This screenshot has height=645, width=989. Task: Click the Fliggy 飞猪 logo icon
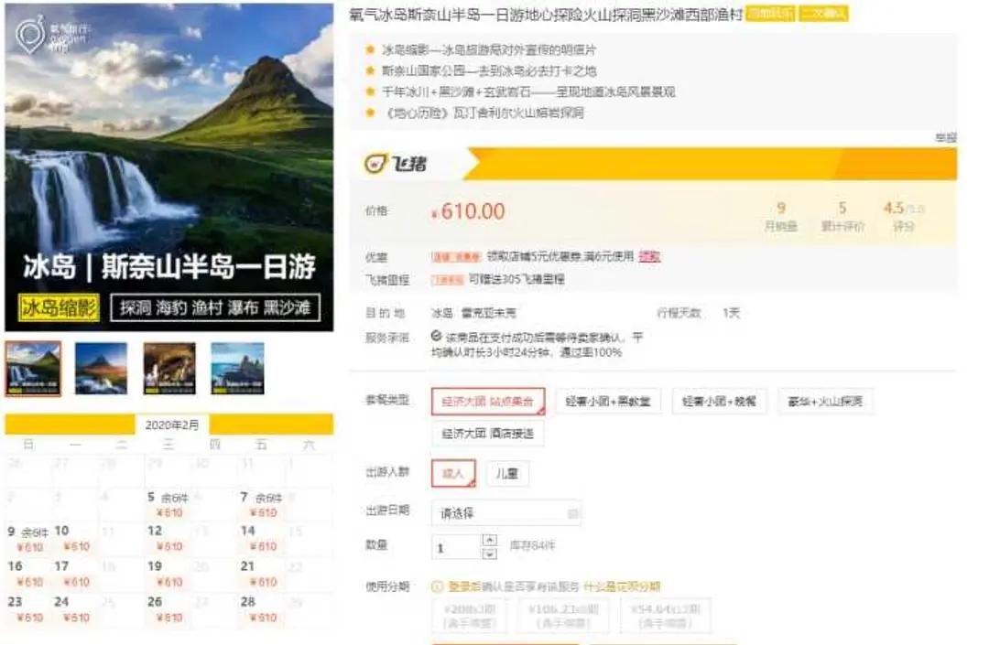(x=374, y=165)
